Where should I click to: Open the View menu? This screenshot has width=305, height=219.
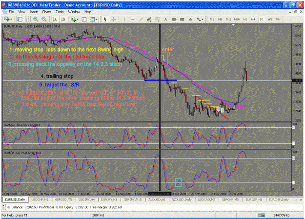pos(22,12)
